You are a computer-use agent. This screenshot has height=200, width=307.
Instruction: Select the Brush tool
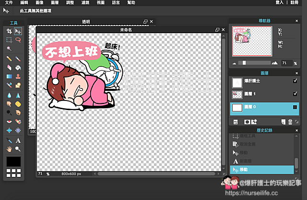[18, 59]
